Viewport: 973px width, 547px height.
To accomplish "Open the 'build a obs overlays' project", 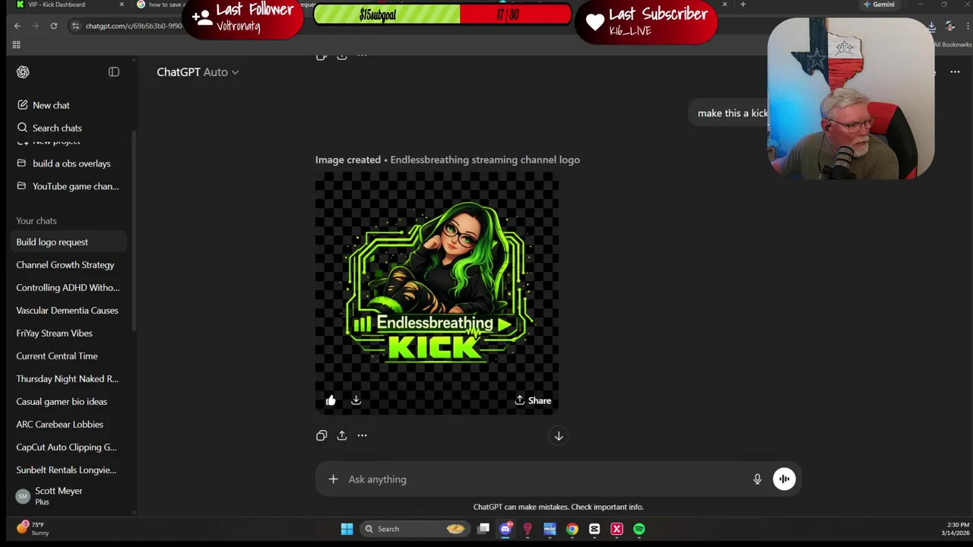I will [x=71, y=163].
